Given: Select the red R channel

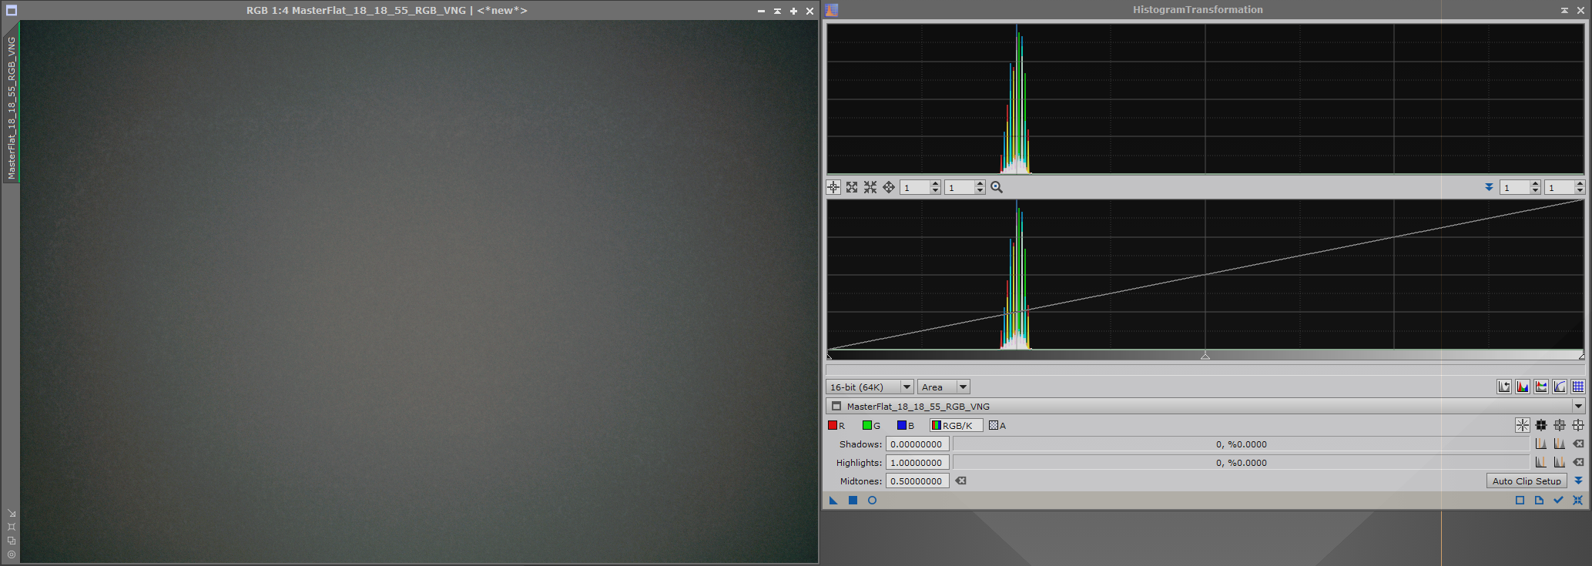Looking at the screenshot, I should pos(836,425).
